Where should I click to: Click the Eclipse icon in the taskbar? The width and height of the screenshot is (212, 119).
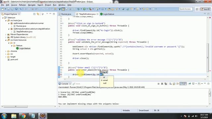[x=42, y=116]
